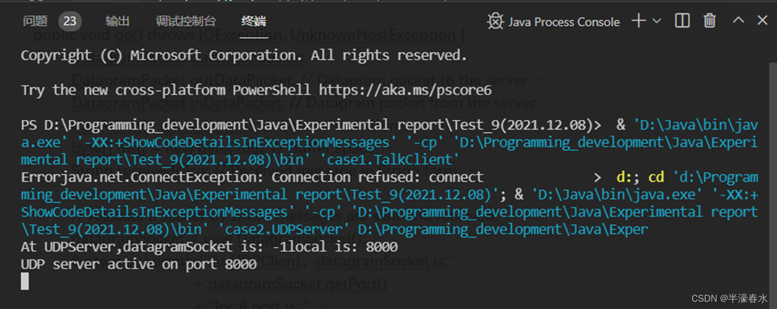Maximize panel with the up chevron
The height and width of the screenshot is (309, 777).
coord(739,20)
